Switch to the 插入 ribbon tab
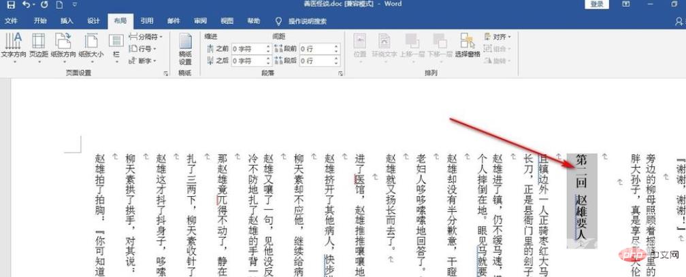 click(67, 21)
